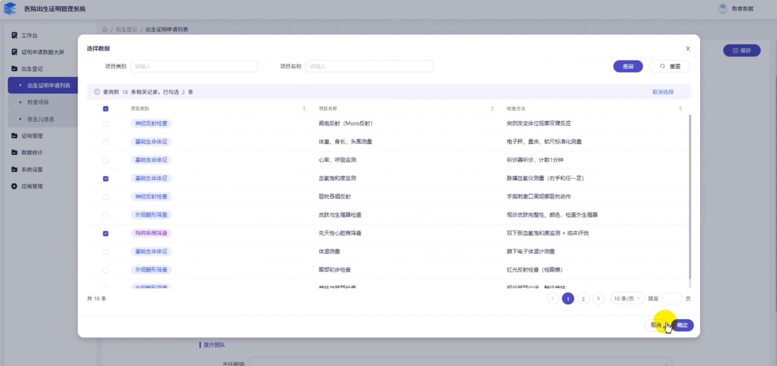The image size is (777, 366).
Task: Click the 出生登记 folder icon
Action: click(15, 69)
